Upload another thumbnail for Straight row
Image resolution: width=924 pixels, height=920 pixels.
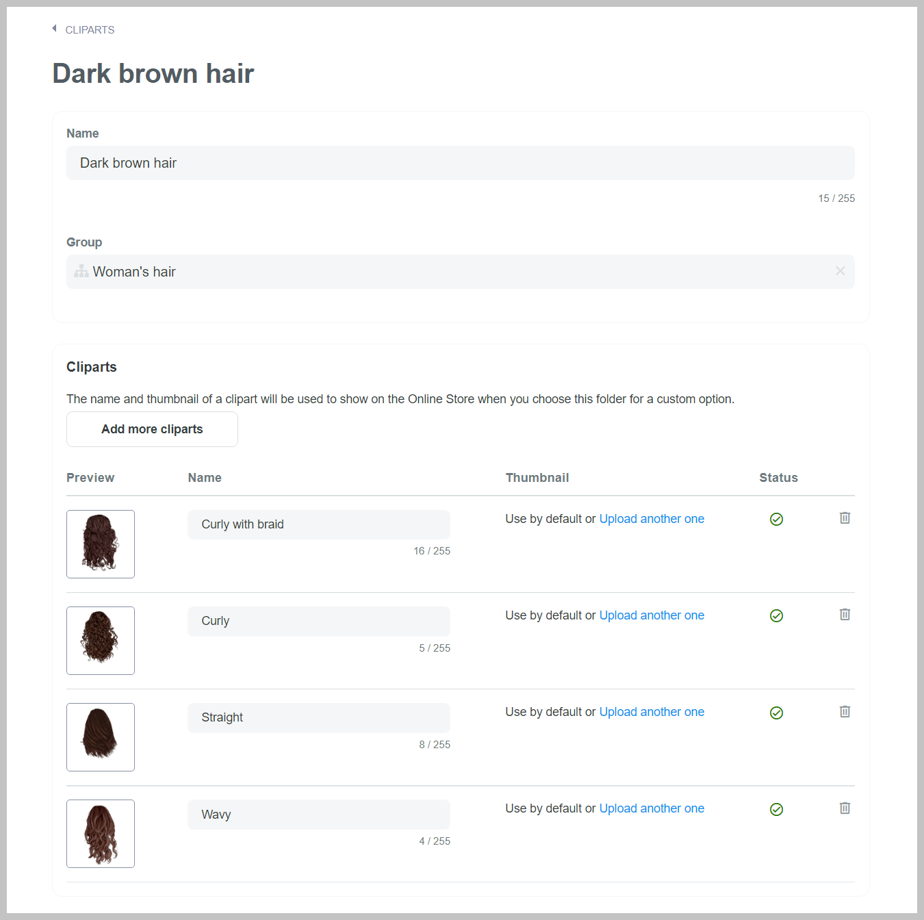(x=652, y=712)
